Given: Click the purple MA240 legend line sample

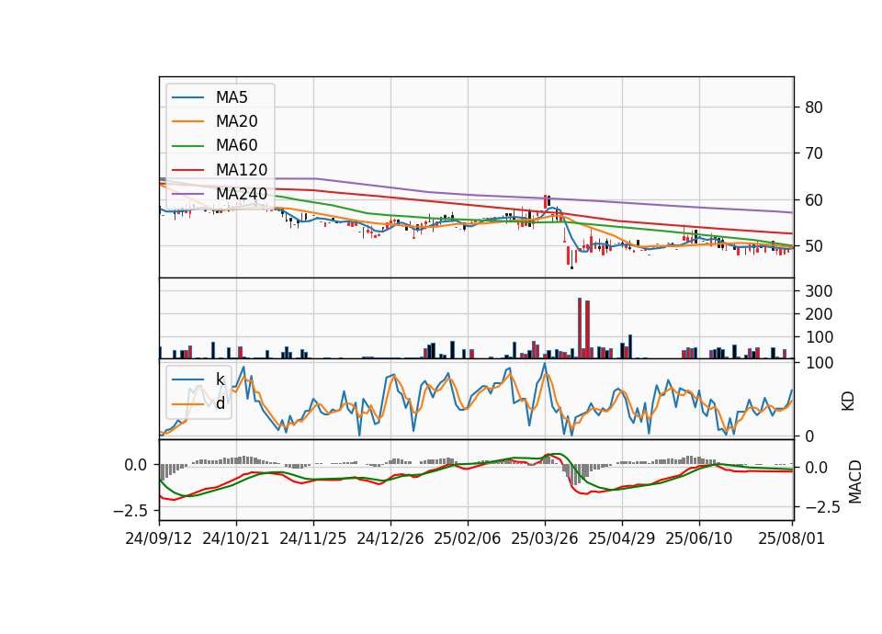Looking at the screenshot, I should (187, 194).
